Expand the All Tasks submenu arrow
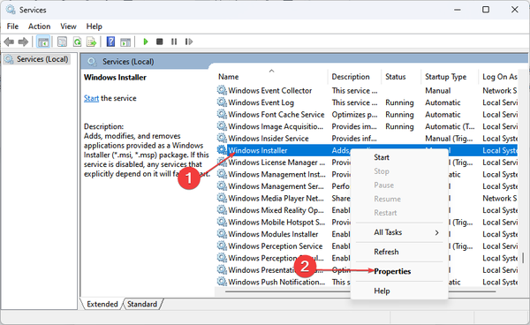Image resolution: width=530 pixels, height=325 pixels. 436,232
